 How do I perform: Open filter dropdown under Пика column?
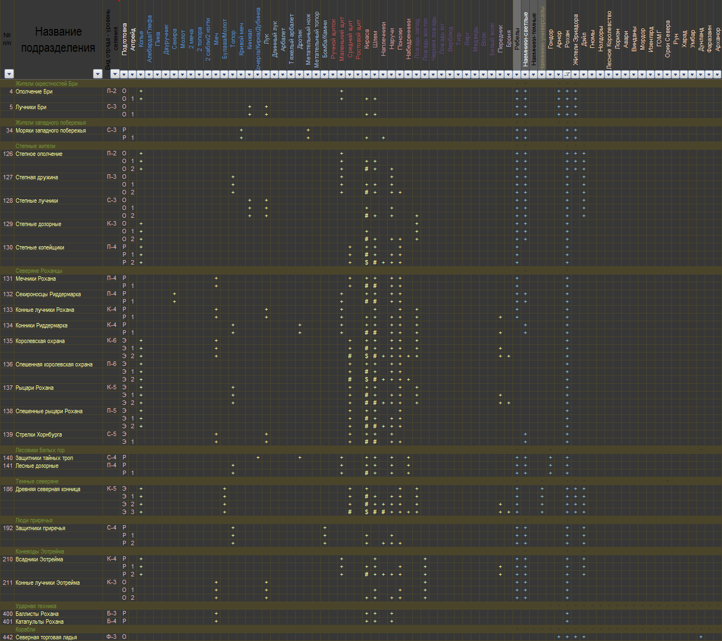157,74
